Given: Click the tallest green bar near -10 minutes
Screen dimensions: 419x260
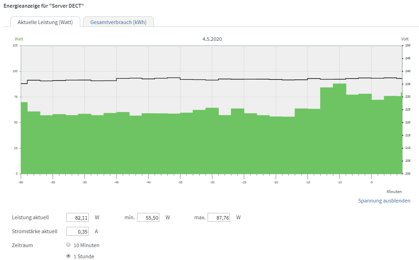Looking at the screenshot, I should (339, 129).
